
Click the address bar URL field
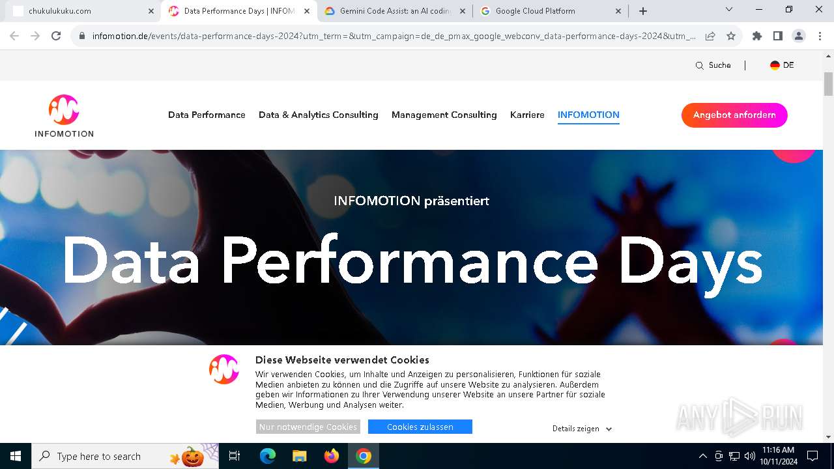point(394,36)
